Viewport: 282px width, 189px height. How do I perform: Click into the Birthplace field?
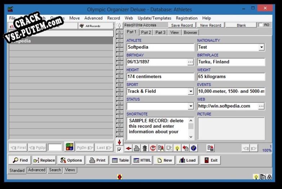pos(231,62)
